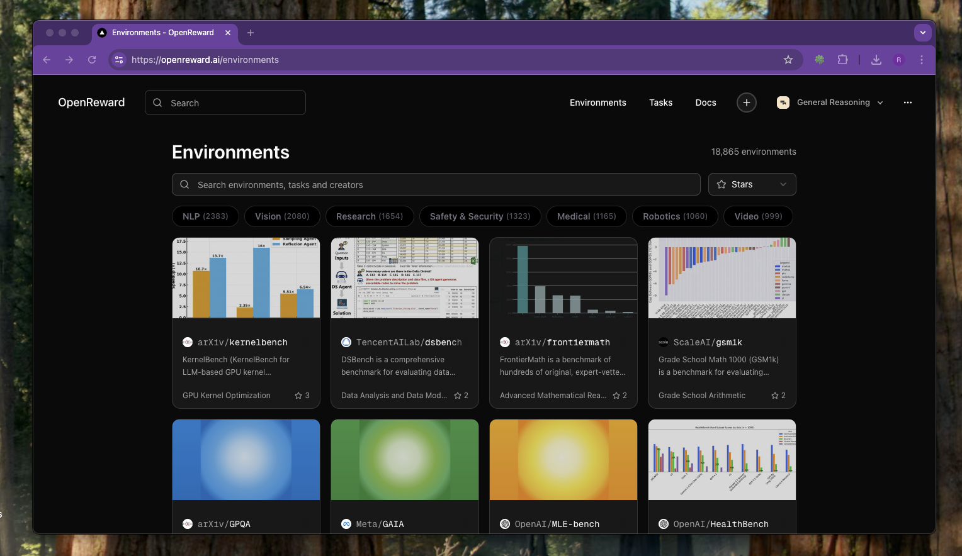Switch to the Tasks section
This screenshot has width=962, height=556.
pyautogui.click(x=660, y=102)
